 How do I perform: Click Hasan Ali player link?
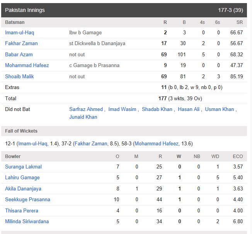coord(189,109)
